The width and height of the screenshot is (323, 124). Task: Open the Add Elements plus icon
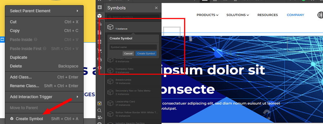[99, 7]
